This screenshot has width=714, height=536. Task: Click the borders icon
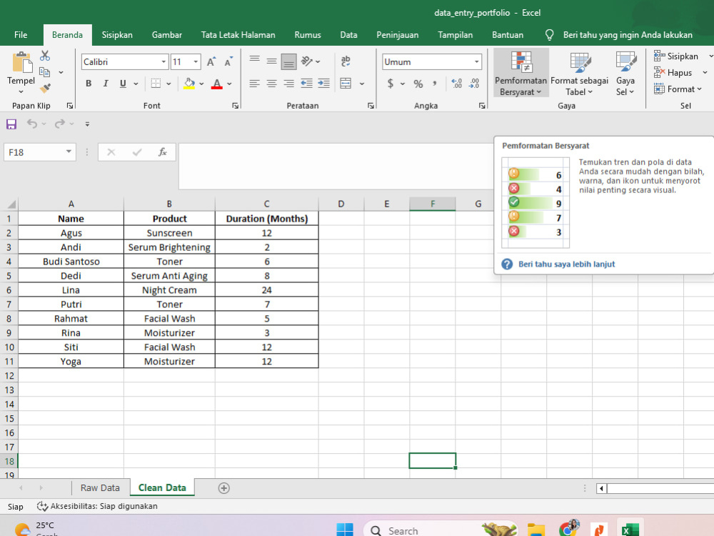coord(156,84)
